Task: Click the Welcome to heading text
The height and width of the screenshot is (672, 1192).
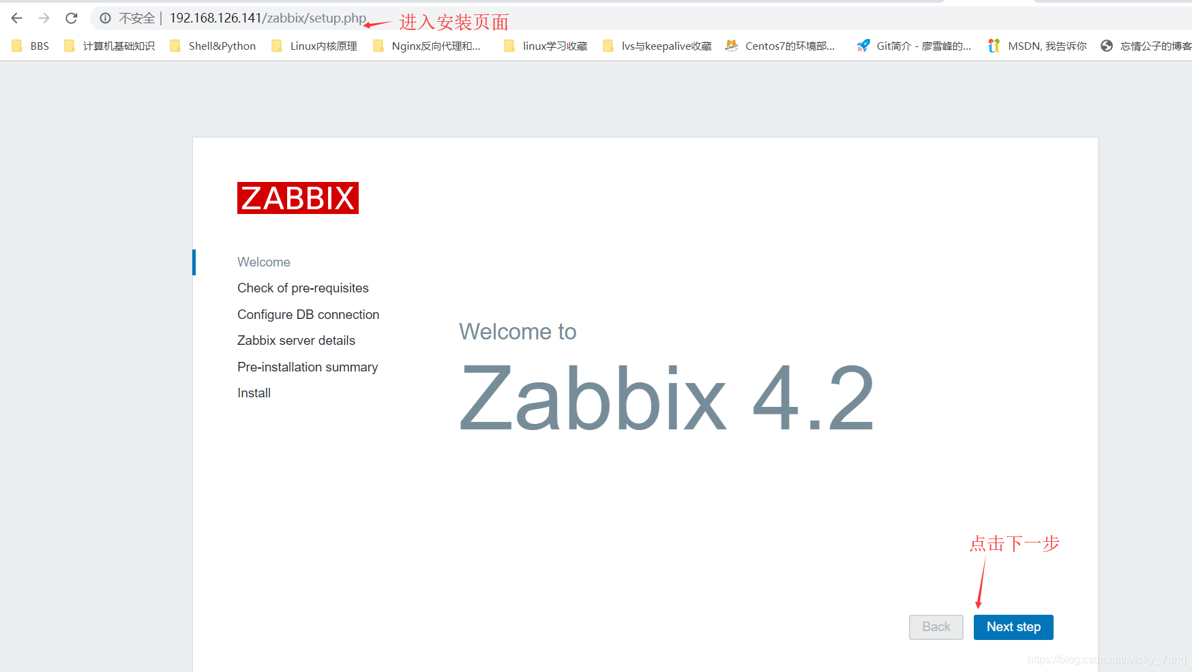Action: (518, 332)
